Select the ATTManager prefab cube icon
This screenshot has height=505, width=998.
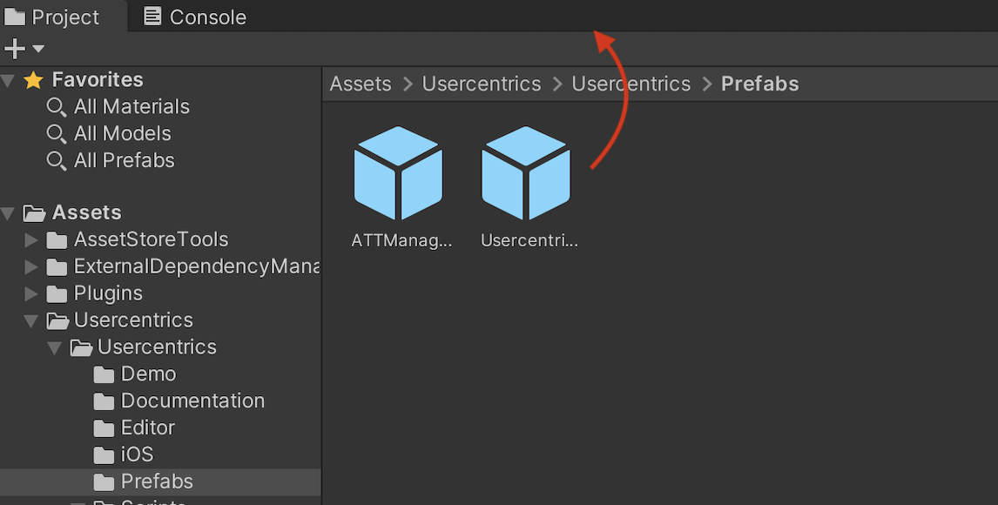pyautogui.click(x=399, y=173)
